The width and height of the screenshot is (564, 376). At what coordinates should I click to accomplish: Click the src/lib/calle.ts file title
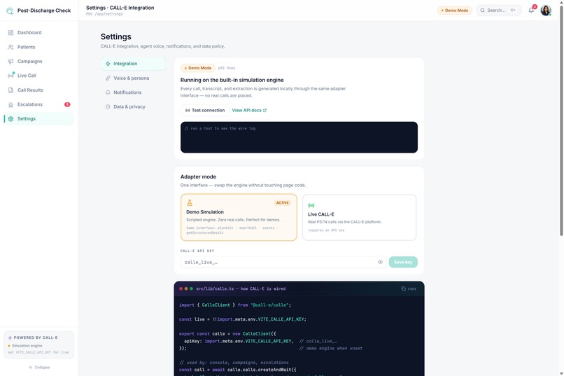241,289
